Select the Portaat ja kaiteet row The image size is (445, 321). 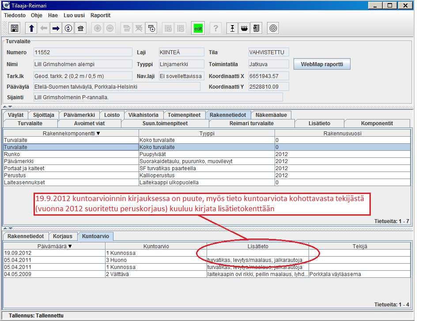pyautogui.click(x=207, y=168)
